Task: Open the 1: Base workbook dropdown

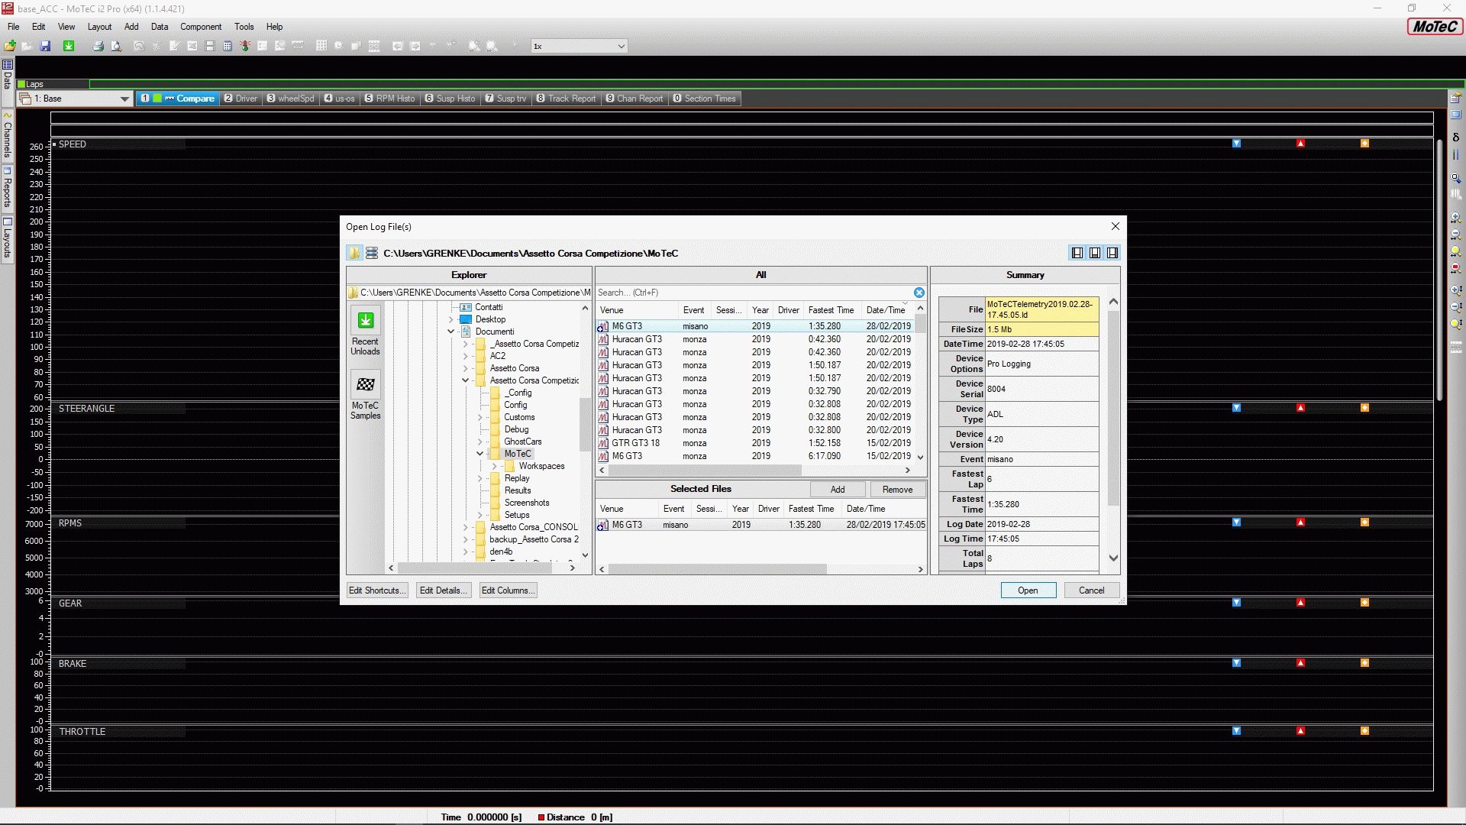Action: (124, 99)
